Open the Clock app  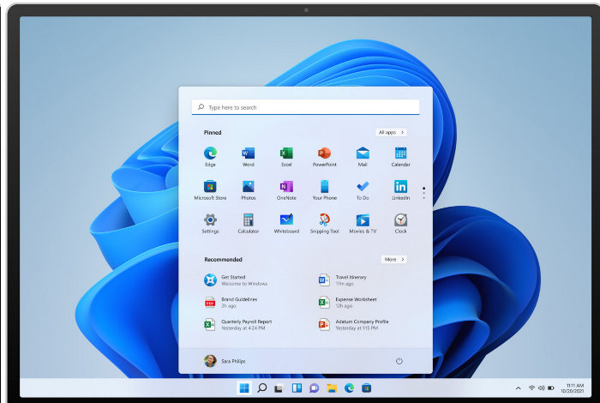point(400,223)
